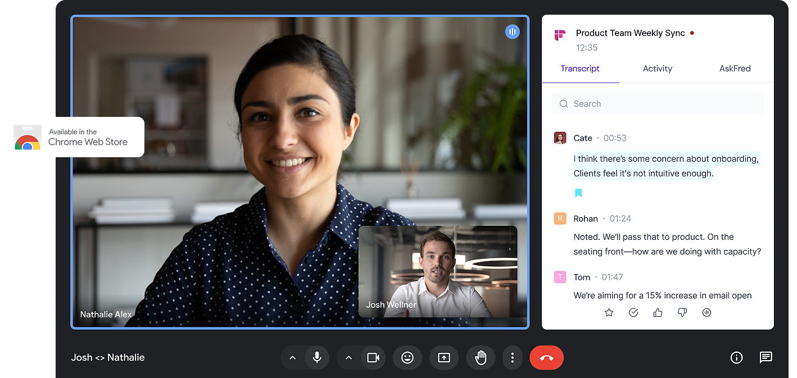Star Tom's transcript message
The height and width of the screenshot is (378, 797).
tap(609, 312)
